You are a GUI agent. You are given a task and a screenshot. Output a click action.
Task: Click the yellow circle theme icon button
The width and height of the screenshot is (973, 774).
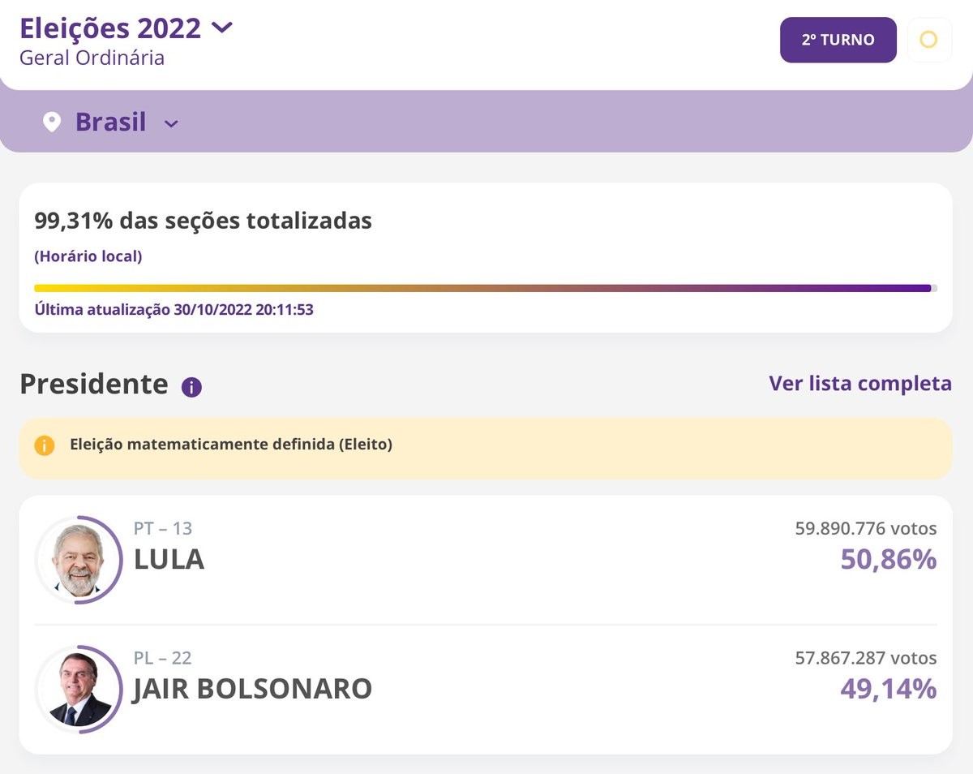tap(928, 40)
